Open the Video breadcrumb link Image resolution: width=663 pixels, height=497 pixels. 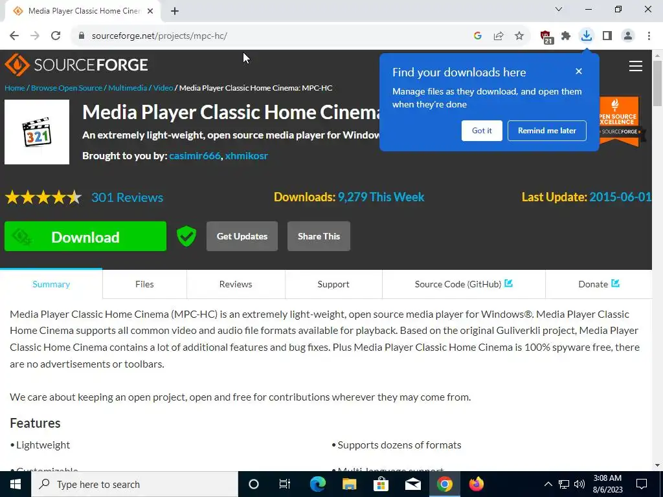[163, 88]
